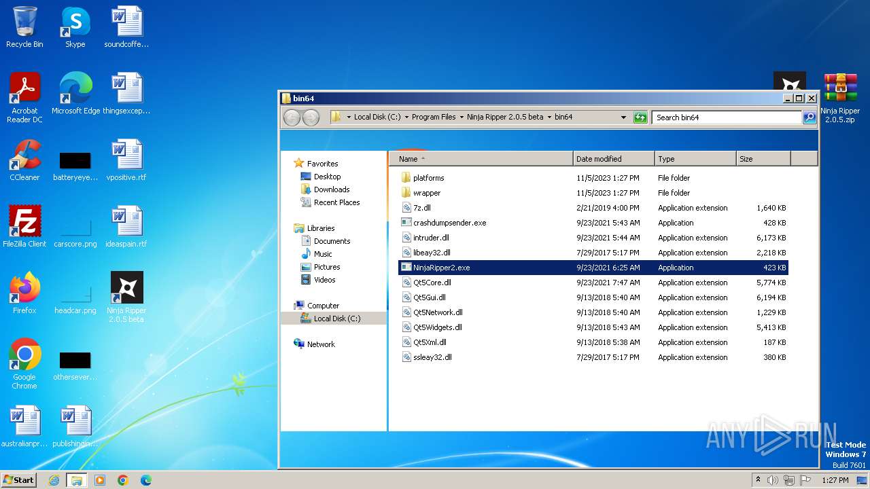This screenshot has width=870, height=489.
Task: Open Acrobat Reader DC shortcut
Action: click(24, 98)
